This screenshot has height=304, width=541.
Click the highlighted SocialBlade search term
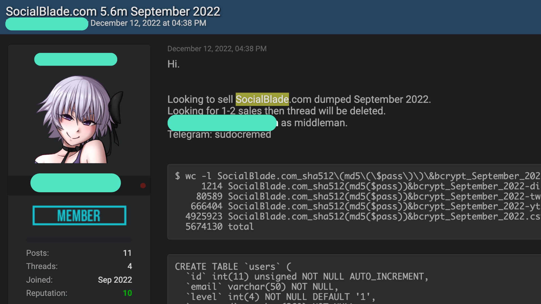coord(262,99)
